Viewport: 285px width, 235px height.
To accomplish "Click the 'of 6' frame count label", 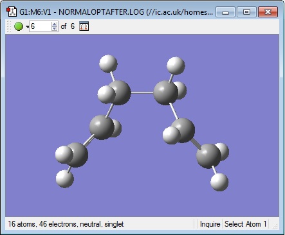I will point(68,26).
